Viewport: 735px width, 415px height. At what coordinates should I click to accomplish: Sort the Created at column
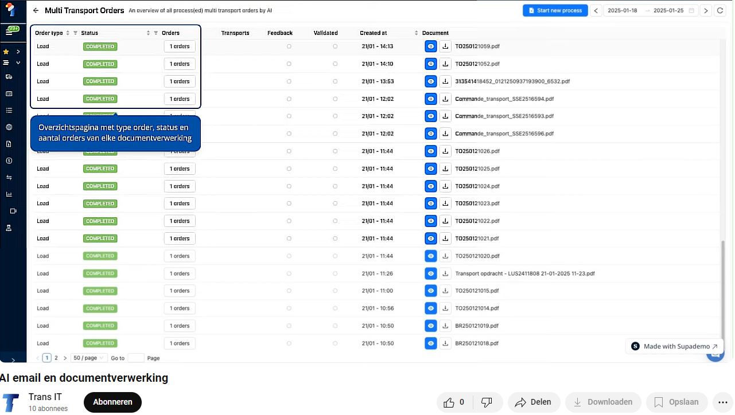pyautogui.click(x=416, y=33)
